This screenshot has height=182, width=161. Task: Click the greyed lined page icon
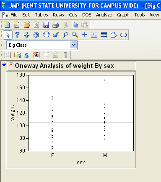(46, 55)
